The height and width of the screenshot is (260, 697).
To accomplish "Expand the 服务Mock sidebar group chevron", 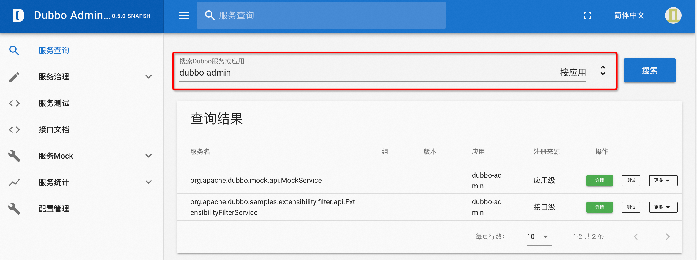I will (x=149, y=156).
